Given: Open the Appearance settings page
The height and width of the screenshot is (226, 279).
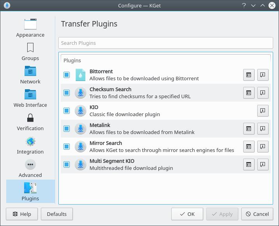Looking at the screenshot, I should coord(30,28).
